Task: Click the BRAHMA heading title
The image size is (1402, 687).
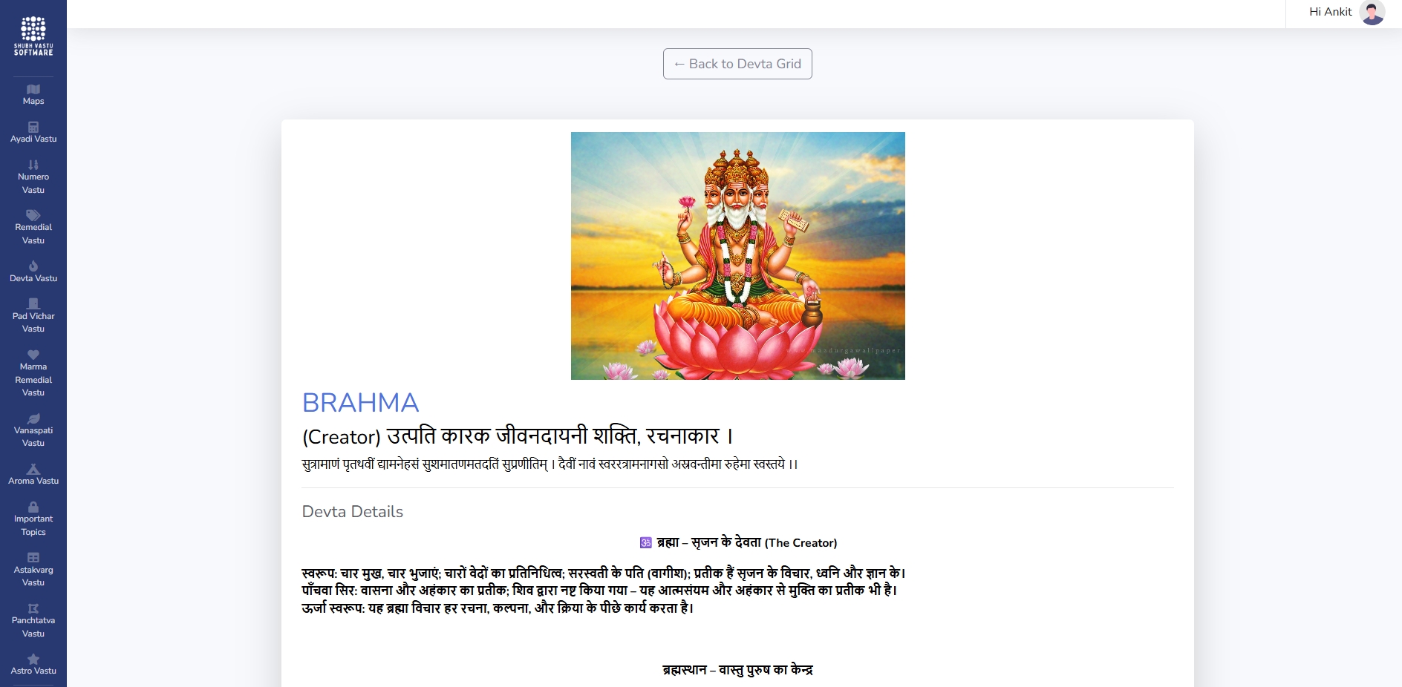Action: point(361,403)
